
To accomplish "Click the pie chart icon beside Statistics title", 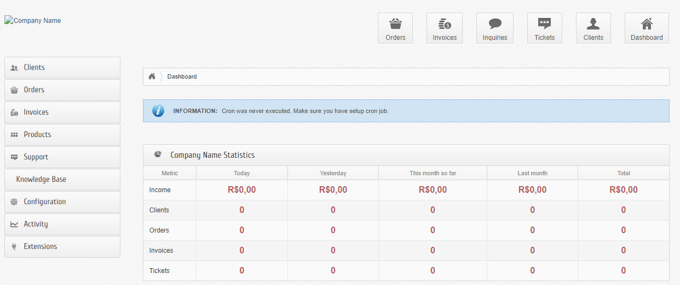I will pyautogui.click(x=158, y=155).
